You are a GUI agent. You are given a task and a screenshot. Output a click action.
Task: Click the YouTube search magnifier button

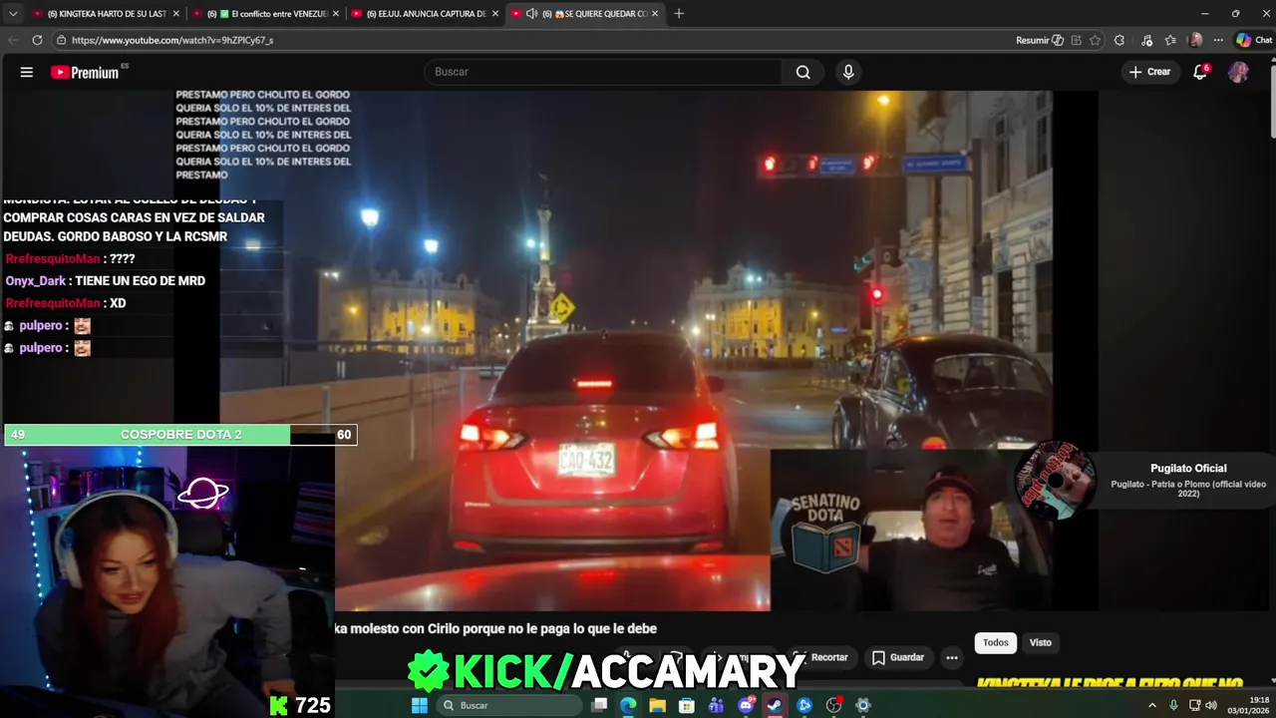coord(802,72)
